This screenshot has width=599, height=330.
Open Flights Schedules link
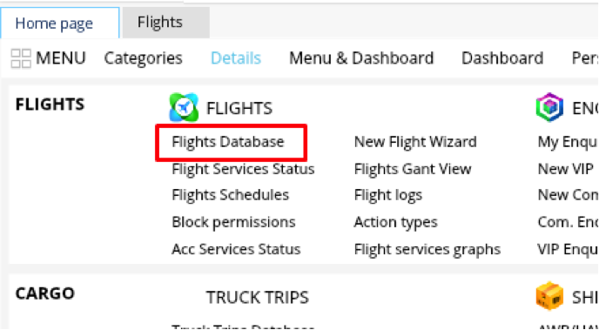tap(231, 195)
